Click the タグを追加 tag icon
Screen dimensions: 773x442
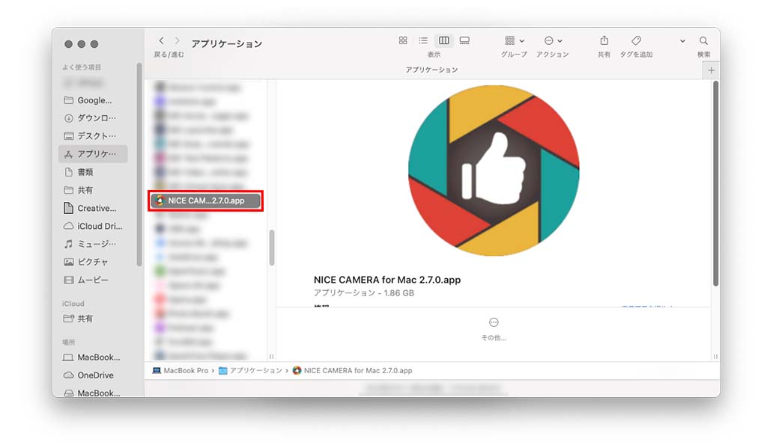[636, 40]
